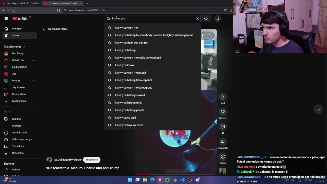Open the YouTube hamburger guide menu
327x184 pixels.
coord(6,18)
